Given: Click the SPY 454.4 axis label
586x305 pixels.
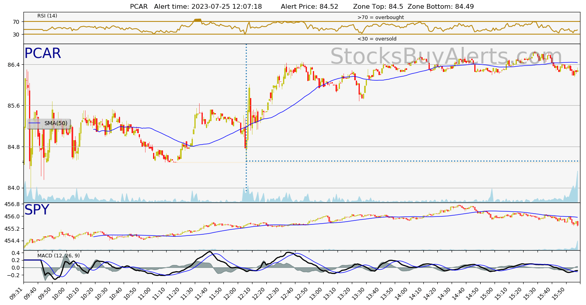Looking at the screenshot, I should point(11,241).
